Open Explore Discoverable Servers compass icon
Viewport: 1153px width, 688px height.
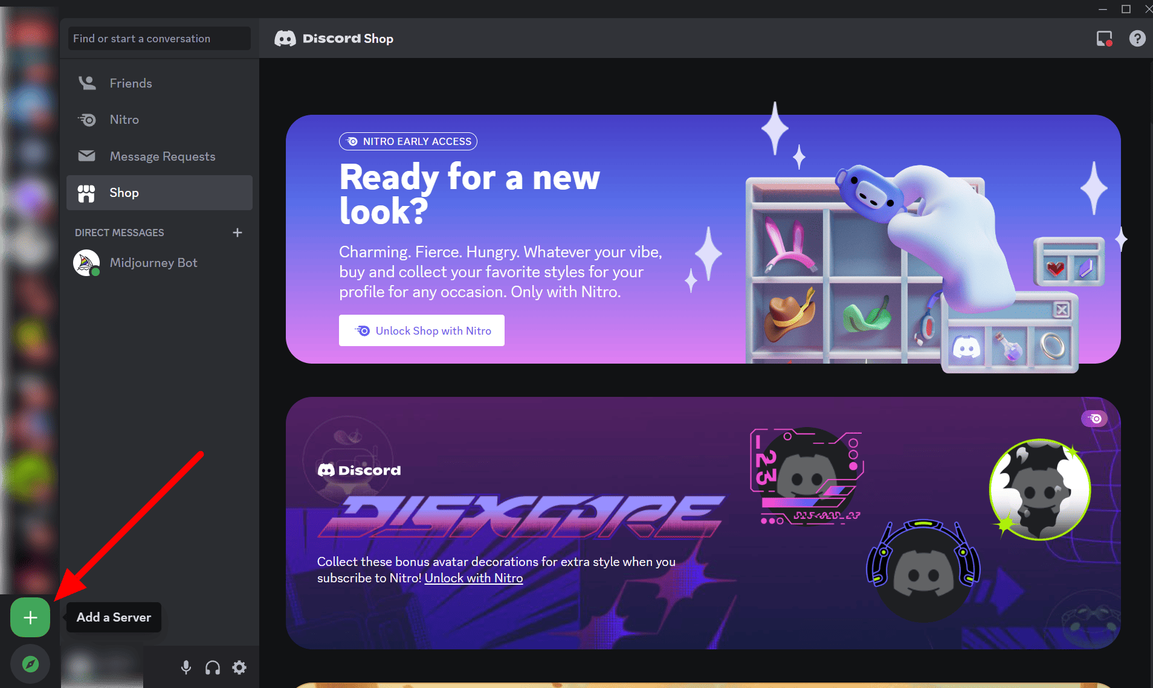(x=30, y=664)
